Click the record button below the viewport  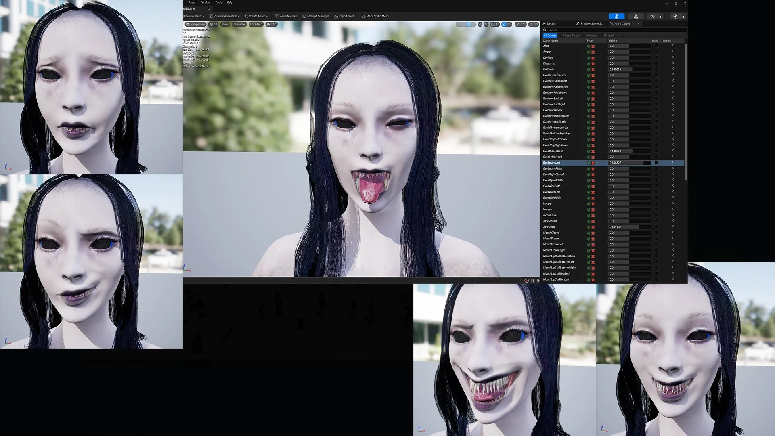coord(526,281)
